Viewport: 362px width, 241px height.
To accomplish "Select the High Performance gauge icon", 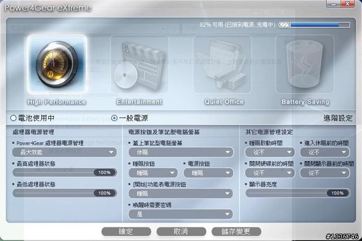I will pyautogui.click(x=57, y=64).
